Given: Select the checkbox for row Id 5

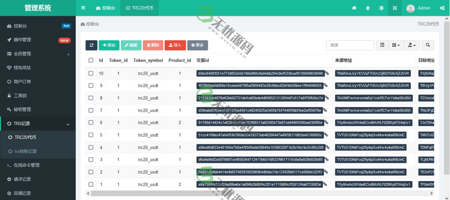Looking at the screenshot, I should [91, 135].
